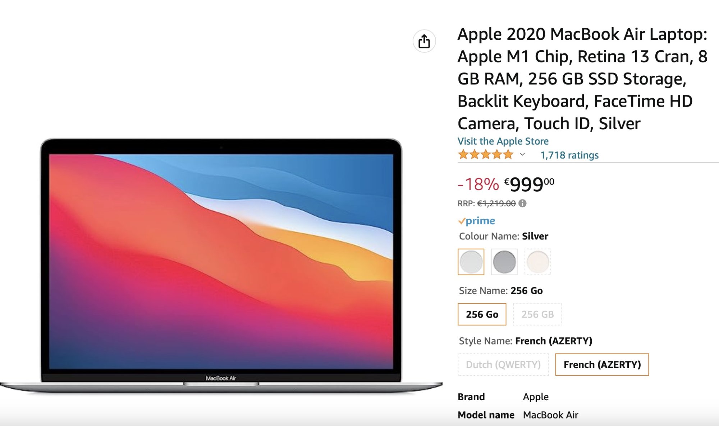Select the Gold colour swatch
Image resolution: width=719 pixels, height=426 pixels.
click(x=537, y=262)
